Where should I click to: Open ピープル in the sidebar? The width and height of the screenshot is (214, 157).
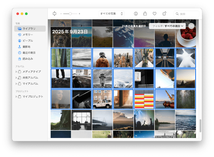click(28, 41)
